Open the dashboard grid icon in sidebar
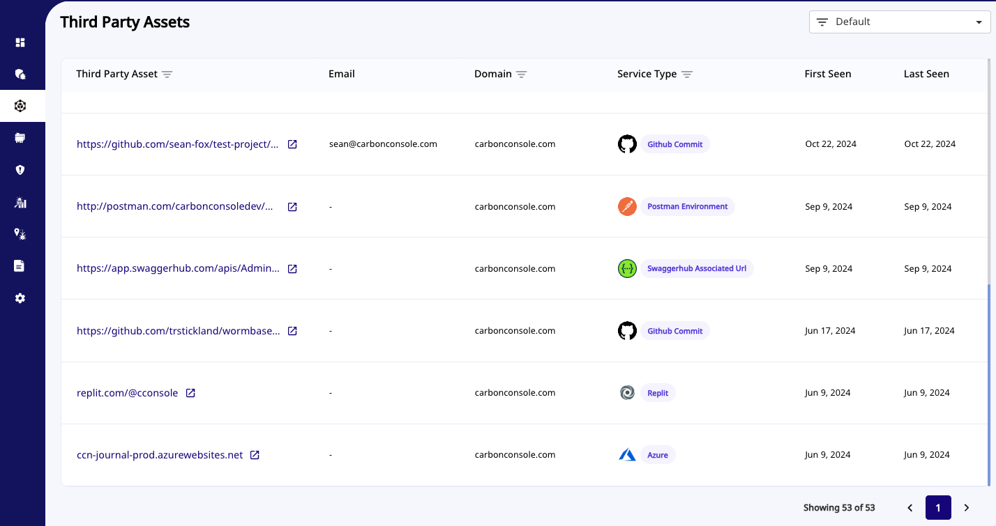The width and height of the screenshot is (996, 526). pyautogui.click(x=20, y=42)
